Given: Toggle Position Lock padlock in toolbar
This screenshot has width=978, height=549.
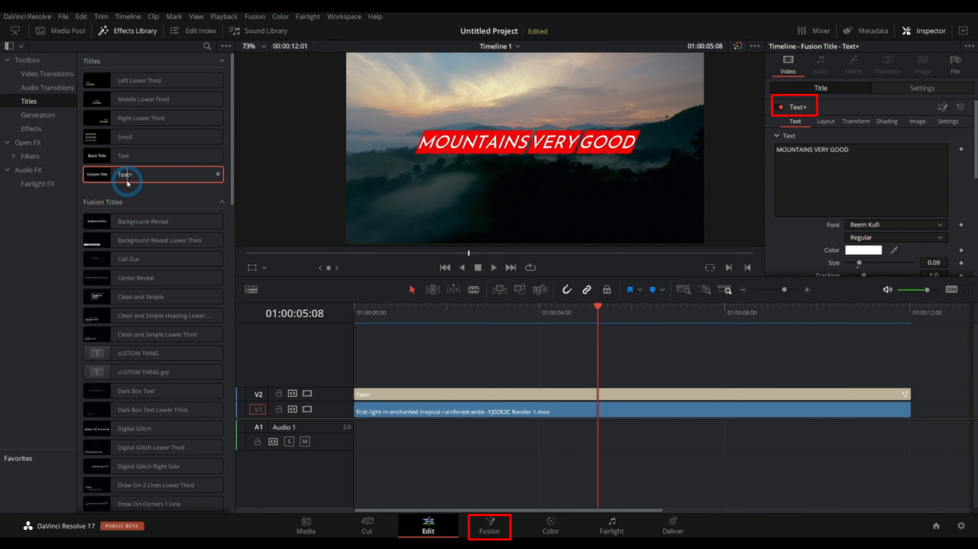Looking at the screenshot, I should pyautogui.click(x=607, y=289).
